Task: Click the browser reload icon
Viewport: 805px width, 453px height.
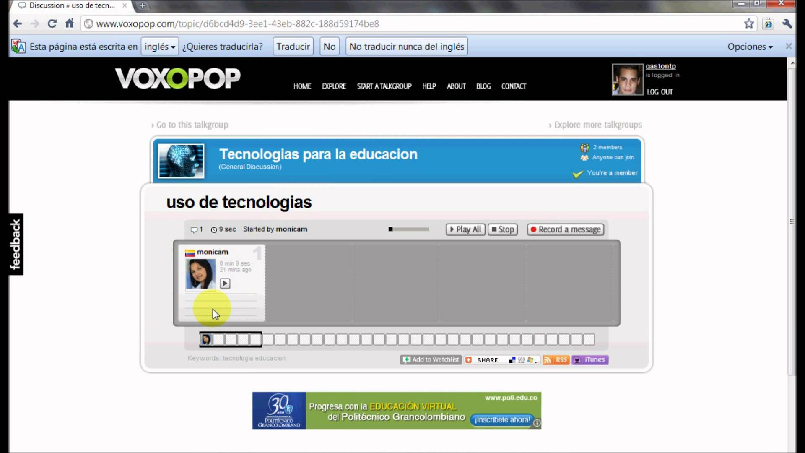Action: pyautogui.click(x=52, y=24)
